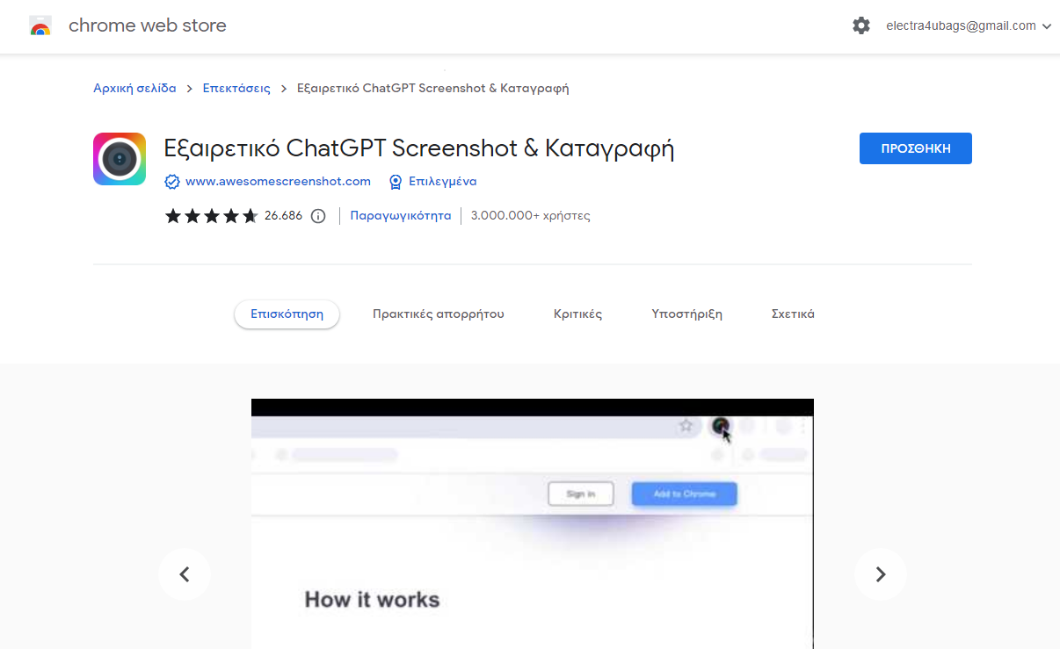Open the Υποστήριξη tab
The image size is (1060, 649).
click(x=686, y=314)
